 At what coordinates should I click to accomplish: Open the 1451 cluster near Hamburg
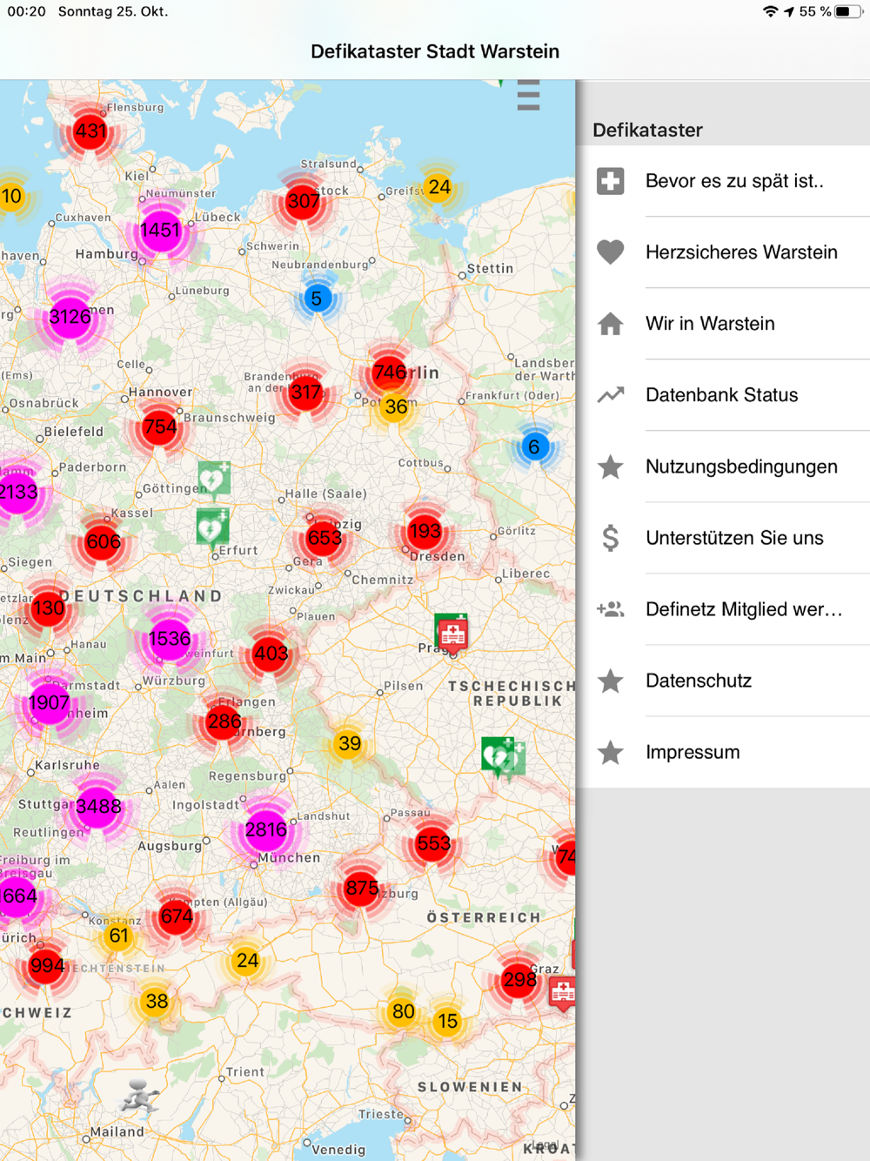(160, 231)
